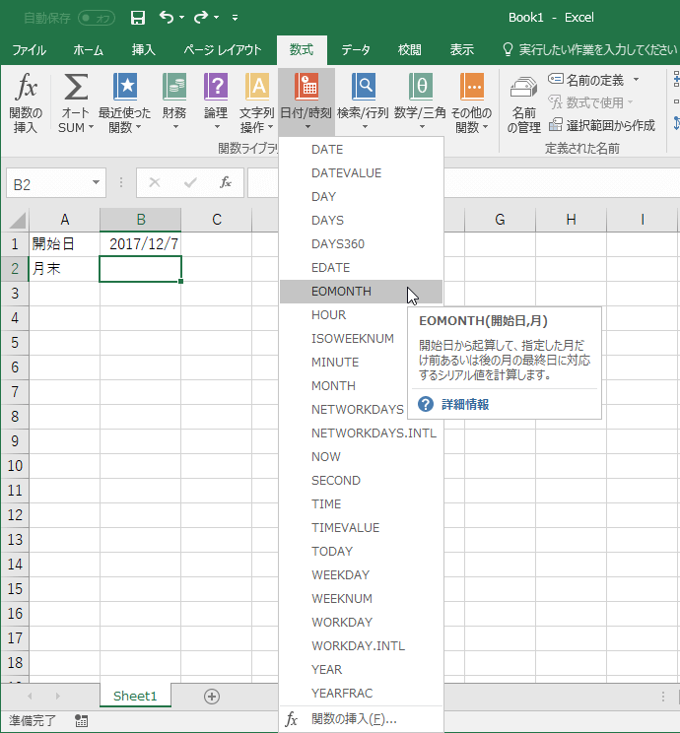Choose NETWORKDAYS.INTL in the menu
680x733 pixels.
click(x=361, y=433)
